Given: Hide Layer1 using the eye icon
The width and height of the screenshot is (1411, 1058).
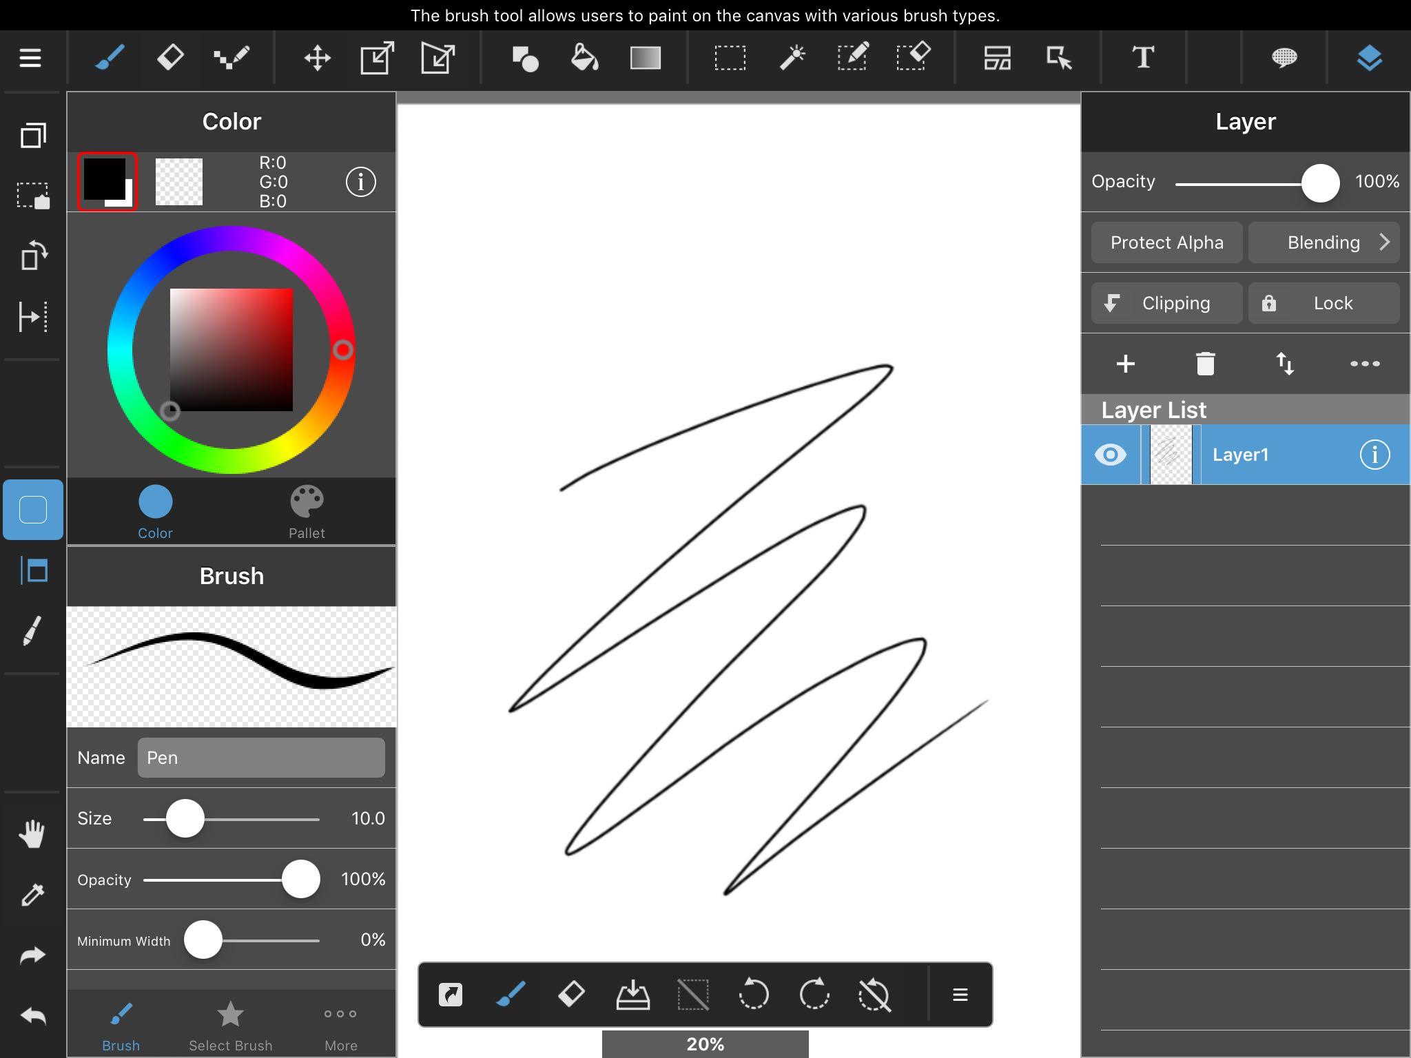Looking at the screenshot, I should (1110, 455).
